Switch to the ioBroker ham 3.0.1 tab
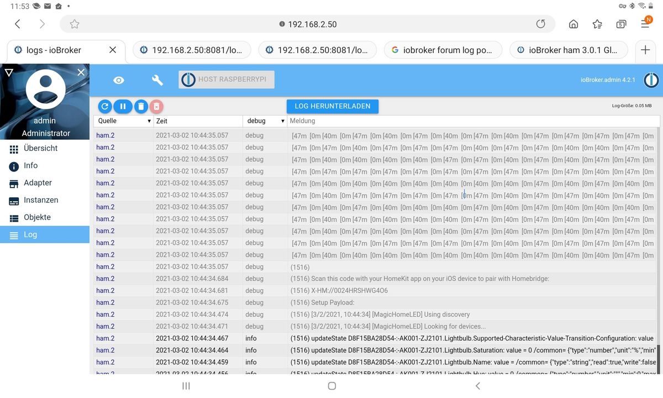Viewport: 663px width, 398px height. [569, 50]
